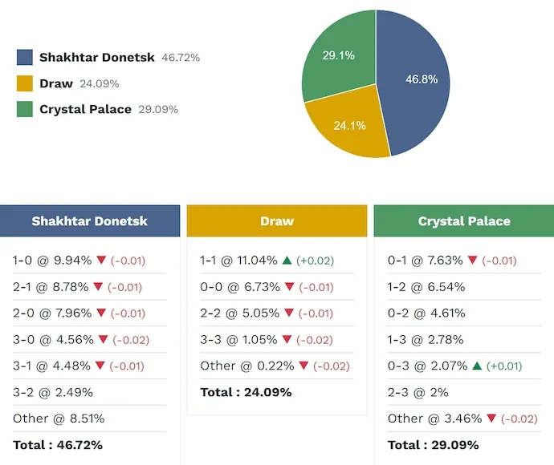Click the yellow Draw legend swatch
The width and height of the screenshot is (554, 465).
[25, 83]
